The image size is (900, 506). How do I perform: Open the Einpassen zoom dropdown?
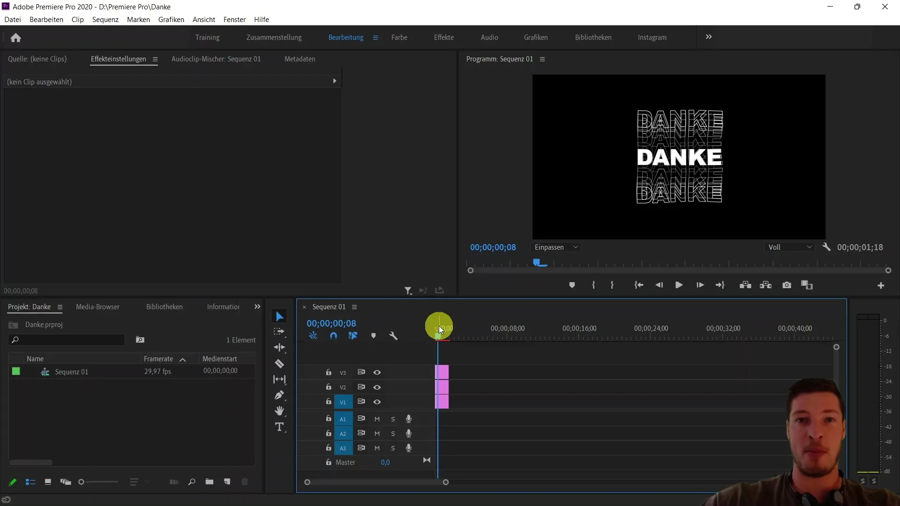click(x=556, y=247)
